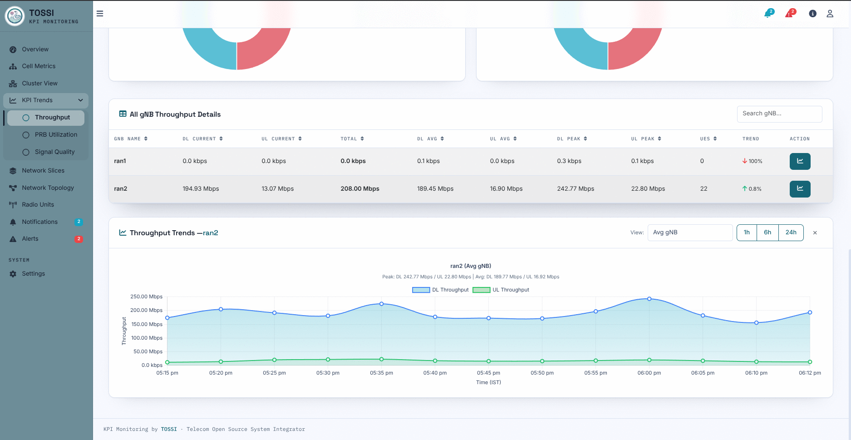Click the info circle icon
This screenshot has width=851, height=440.
pyautogui.click(x=812, y=14)
